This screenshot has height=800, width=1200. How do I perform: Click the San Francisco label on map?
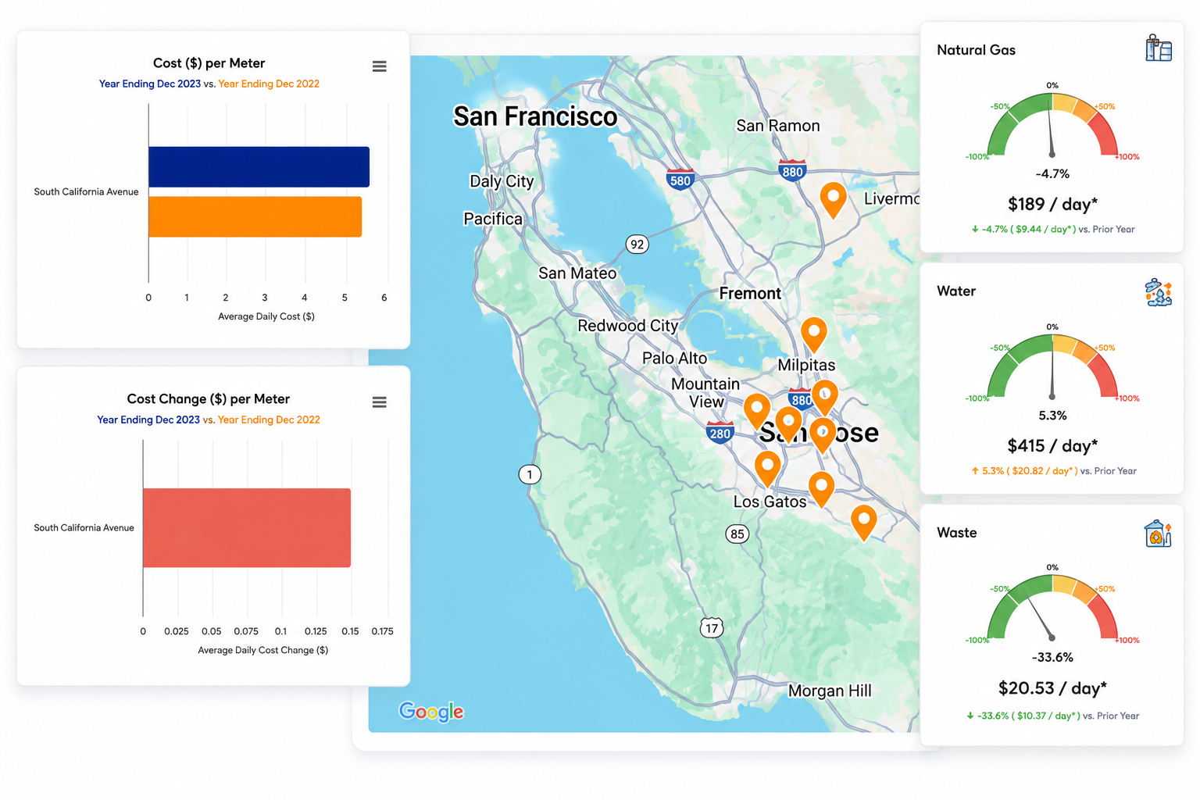click(x=535, y=116)
